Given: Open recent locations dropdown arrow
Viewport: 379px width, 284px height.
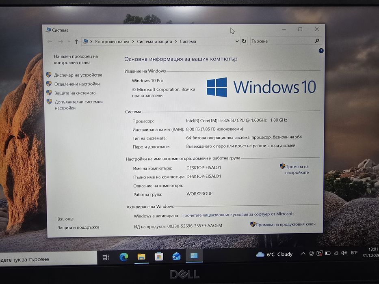Looking at the screenshot, I should [69, 41].
